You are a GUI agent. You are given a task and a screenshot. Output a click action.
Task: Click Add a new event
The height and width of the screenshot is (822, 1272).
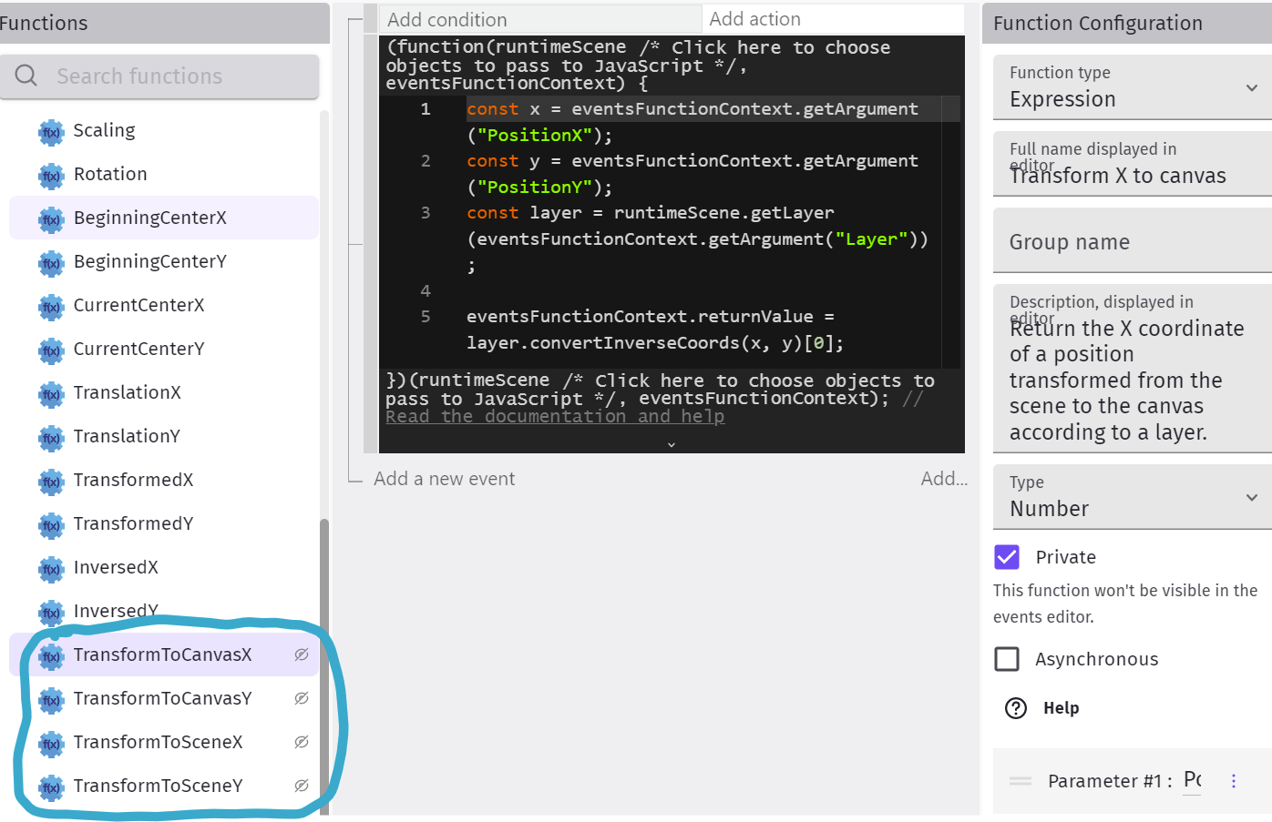click(444, 479)
